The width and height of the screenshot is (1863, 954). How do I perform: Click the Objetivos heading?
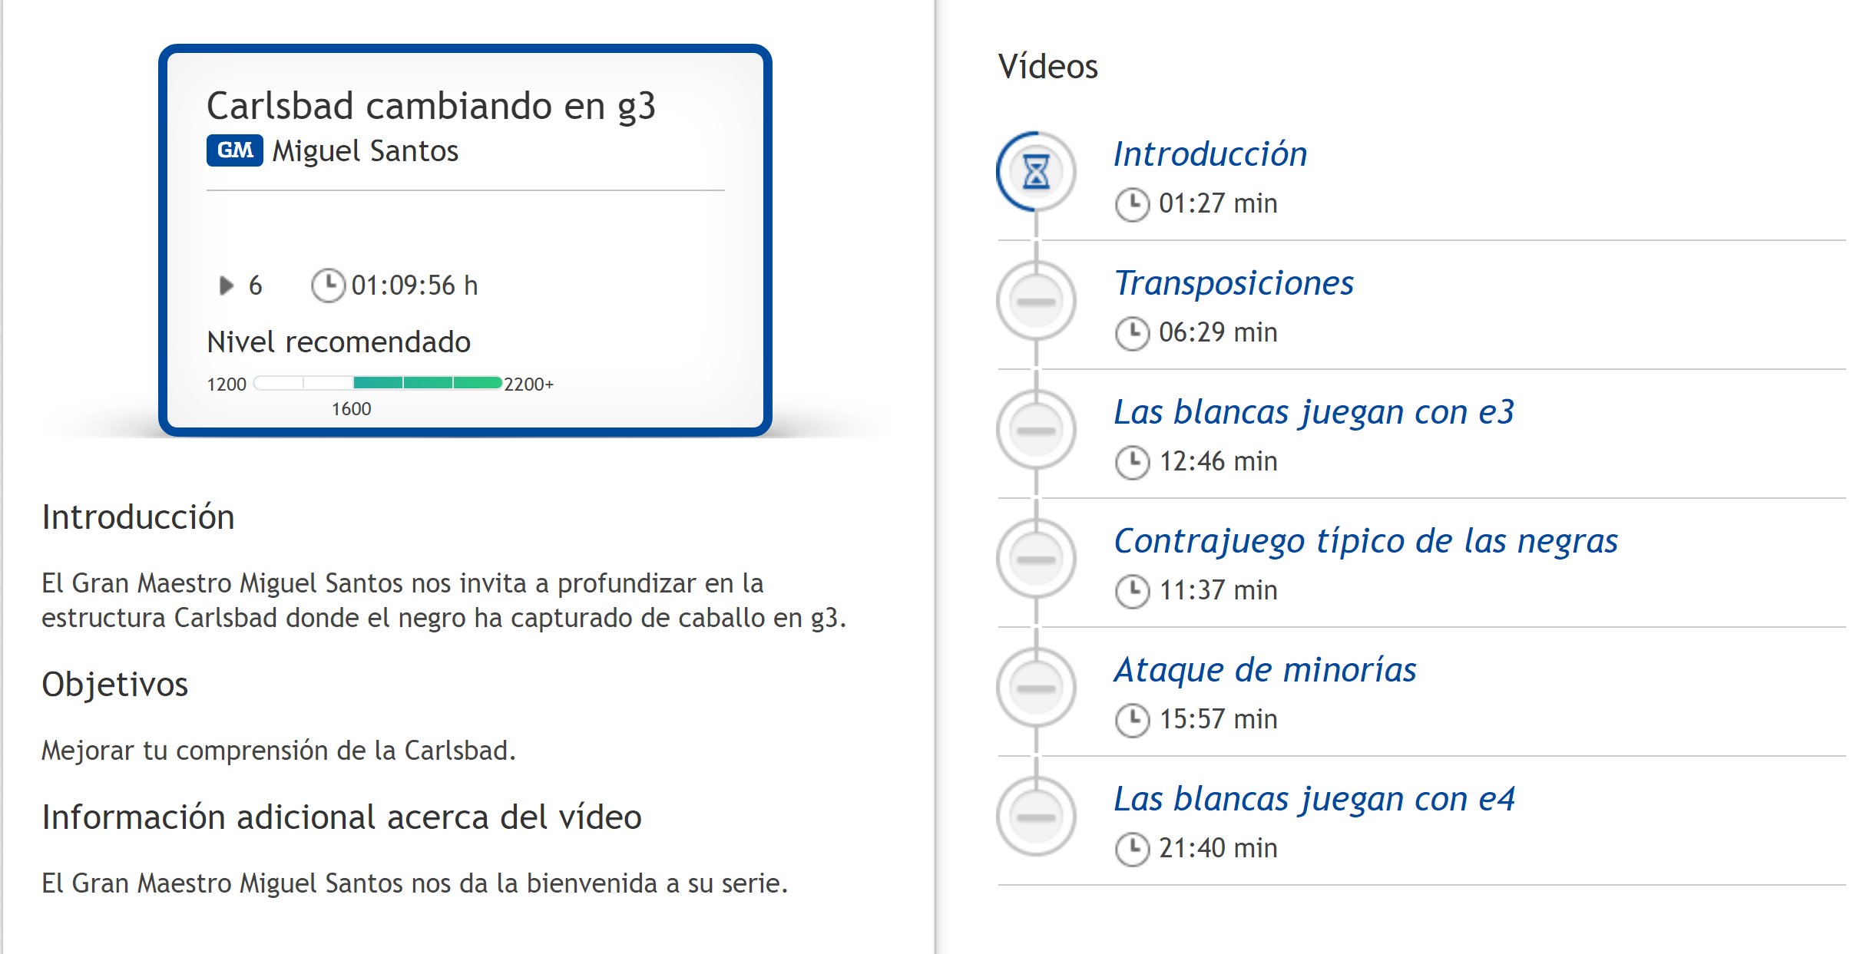[115, 685]
